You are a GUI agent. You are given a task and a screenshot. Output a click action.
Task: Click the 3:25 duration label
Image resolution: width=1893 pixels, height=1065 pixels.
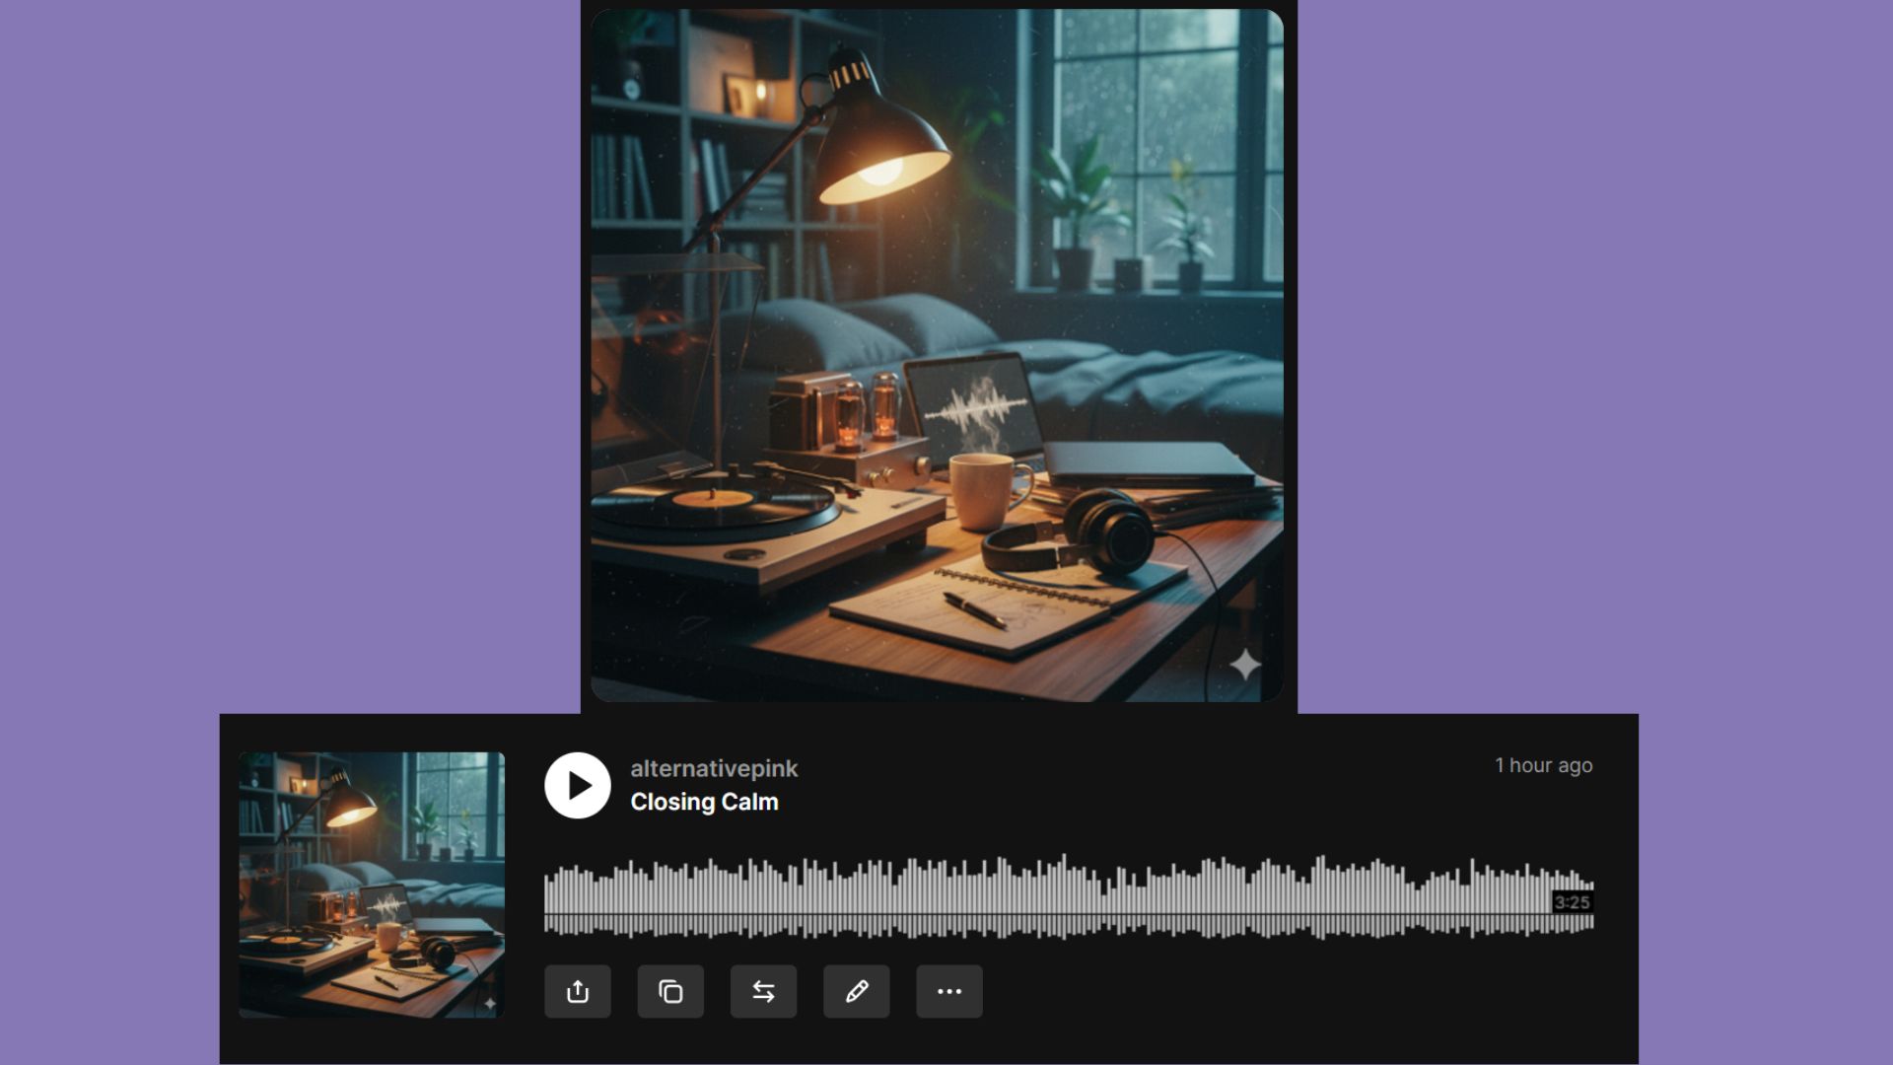[1572, 902]
